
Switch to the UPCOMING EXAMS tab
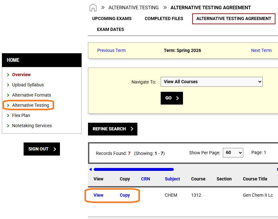[112, 18]
